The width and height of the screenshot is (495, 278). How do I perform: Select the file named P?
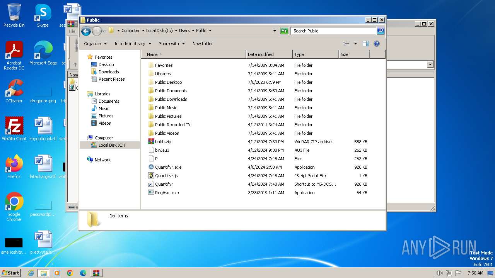(x=156, y=159)
